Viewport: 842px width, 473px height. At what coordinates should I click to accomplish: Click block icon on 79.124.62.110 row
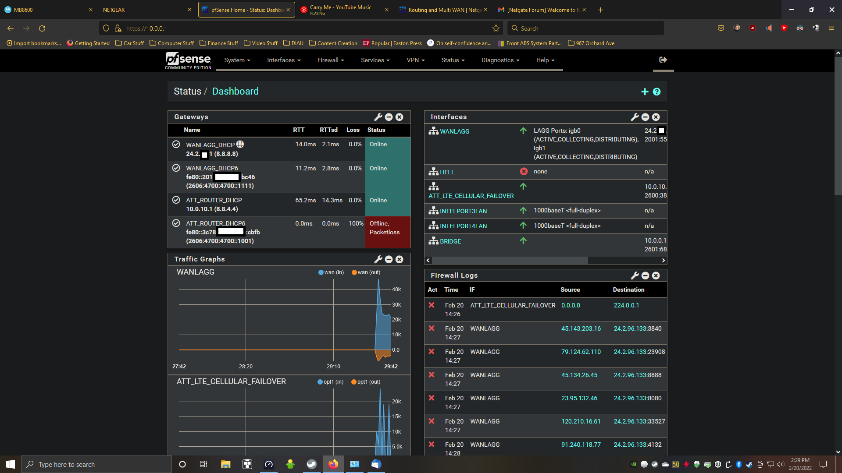[432, 352]
